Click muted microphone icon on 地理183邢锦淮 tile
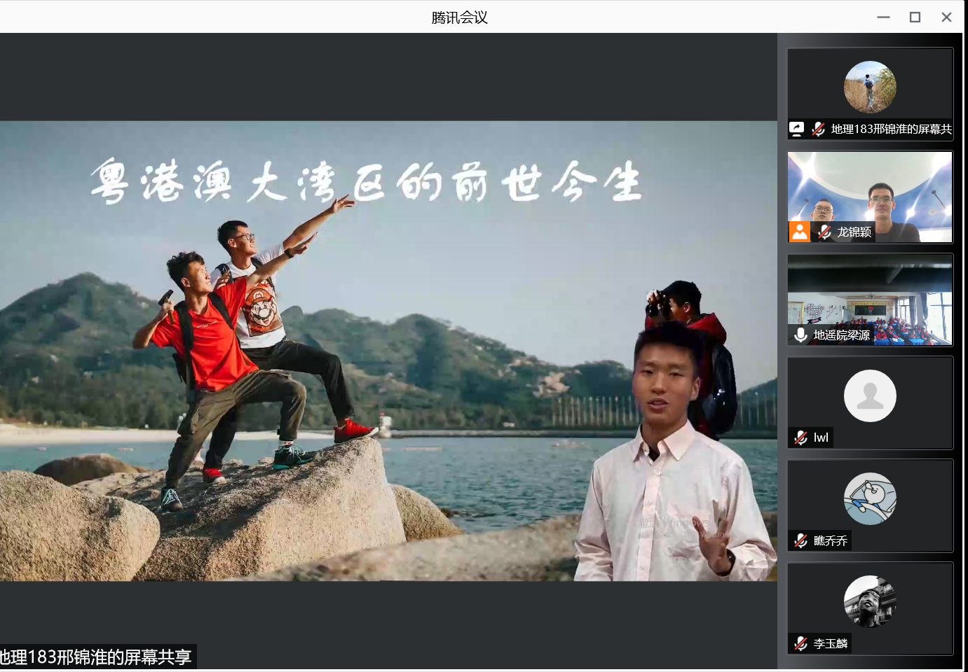This screenshot has width=968, height=672. click(x=818, y=129)
